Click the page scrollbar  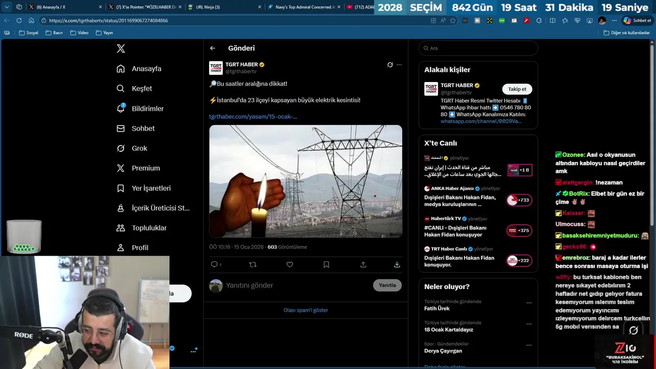(653, 135)
